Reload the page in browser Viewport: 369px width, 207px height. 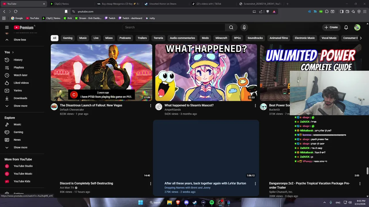(16, 11)
